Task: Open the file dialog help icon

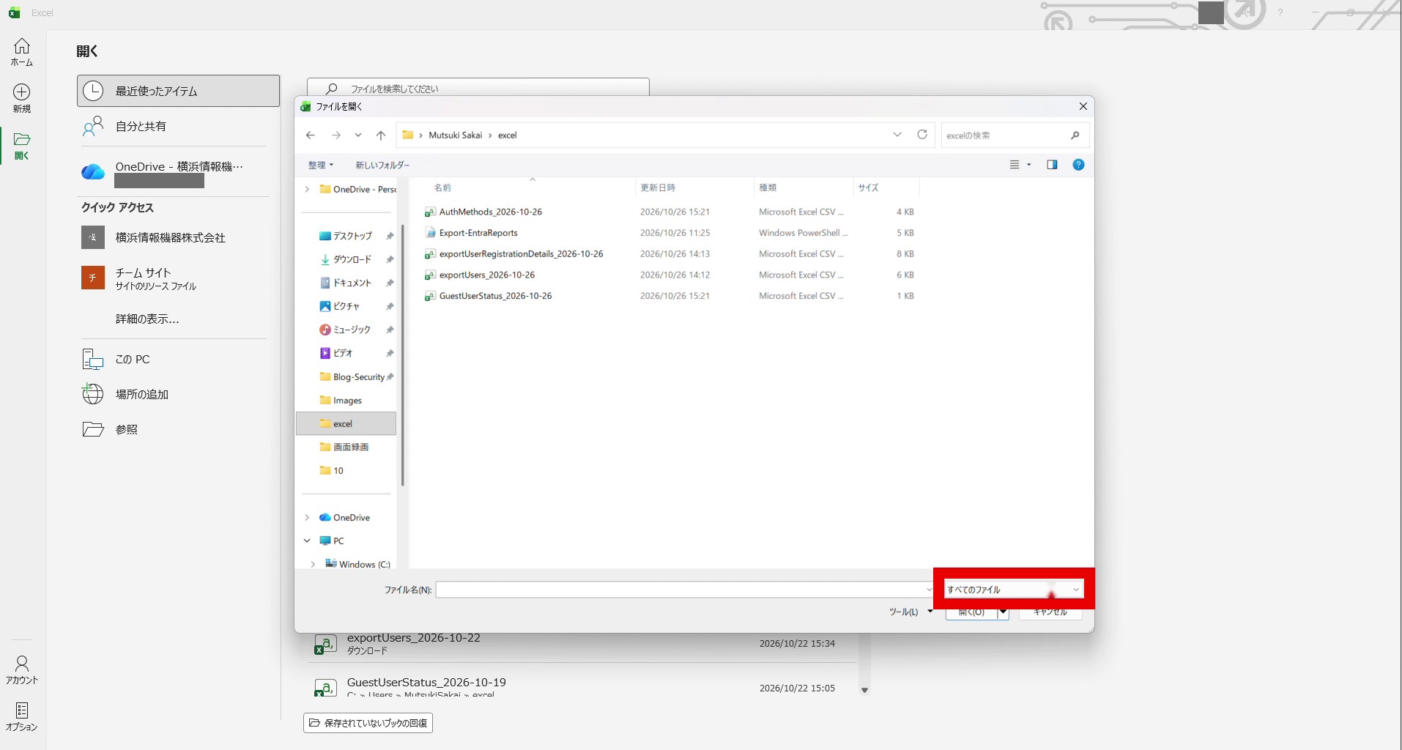Action: click(x=1078, y=165)
